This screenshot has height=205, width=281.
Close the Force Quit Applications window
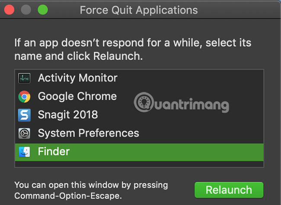pyautogui.click(x=8, y=9)
